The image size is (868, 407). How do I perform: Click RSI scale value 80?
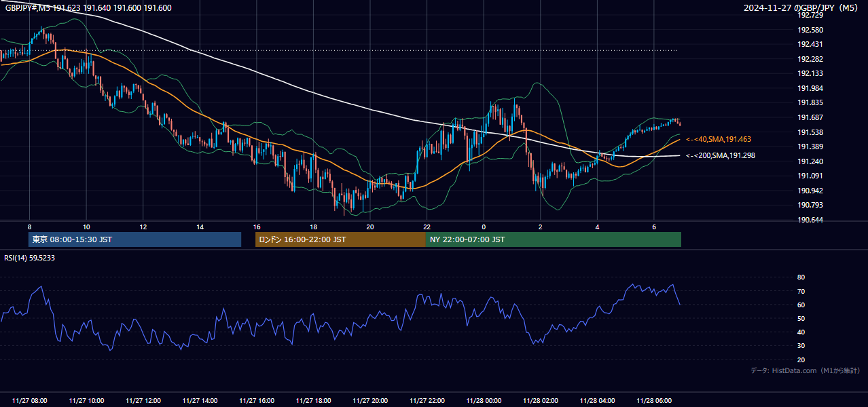(x=801, y=277)
